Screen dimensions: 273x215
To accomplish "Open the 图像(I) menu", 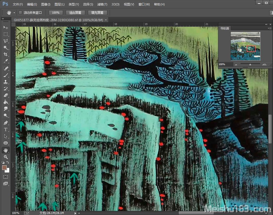I will tap(46, 4).
